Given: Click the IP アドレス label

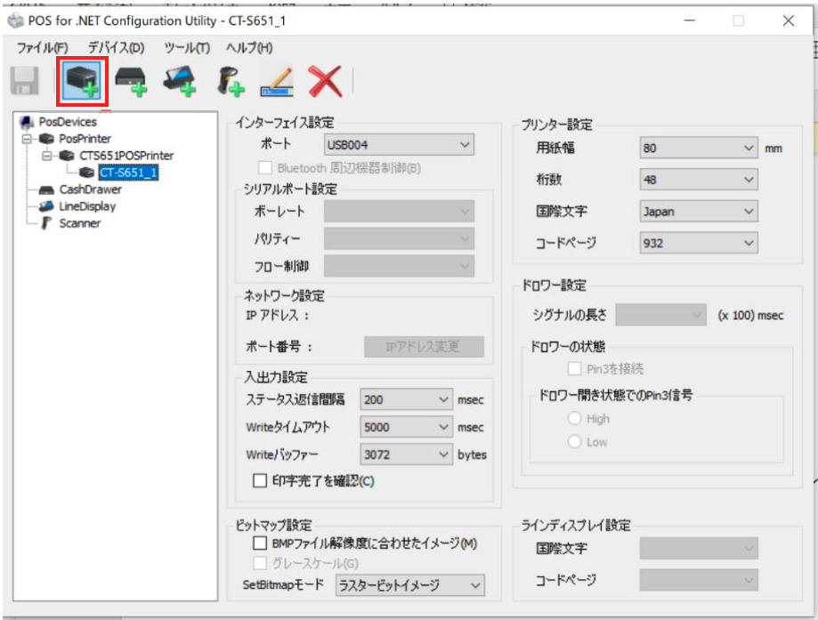Looking at the screenshot, I should [x=277, y=316].
